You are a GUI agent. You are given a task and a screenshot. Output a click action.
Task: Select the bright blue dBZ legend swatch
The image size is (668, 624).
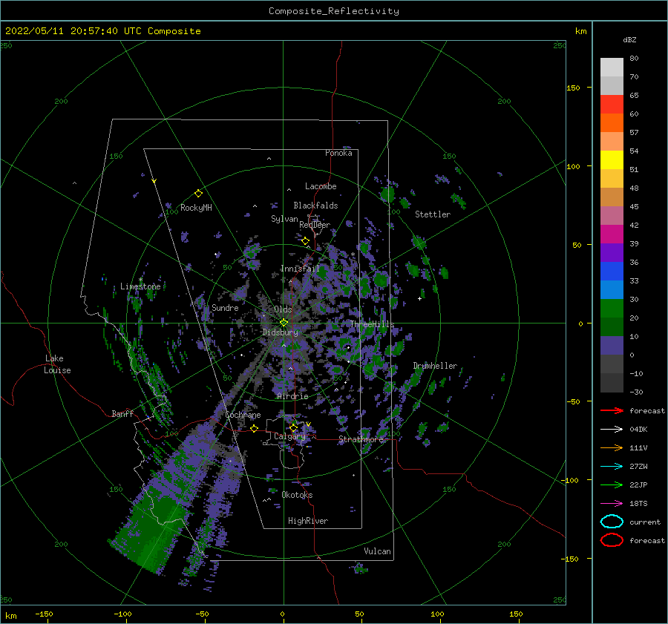click(x=612, y=272)
